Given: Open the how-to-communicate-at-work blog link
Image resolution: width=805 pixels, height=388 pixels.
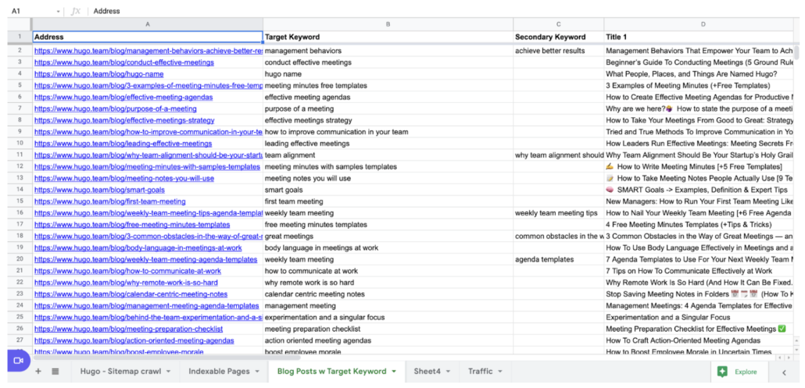Looking at the screenshot, I should coord(128,271).
